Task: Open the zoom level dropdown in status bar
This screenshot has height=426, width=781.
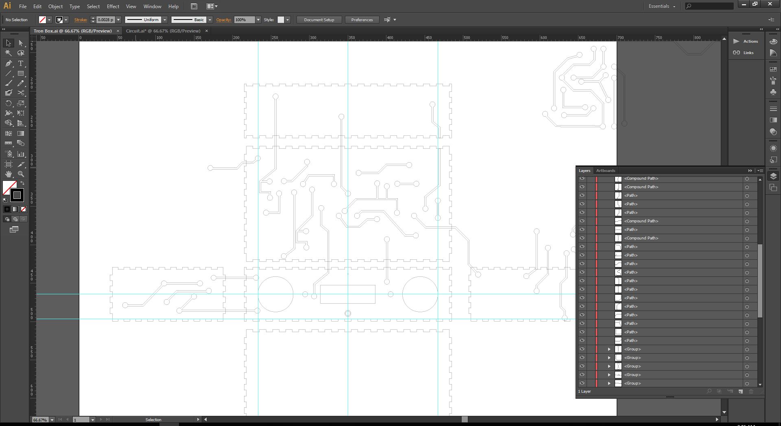Action: 52,419
